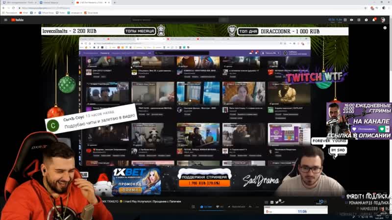Click the video info card icon
Viewport: 392px width, 220px height.
(x=385, y=28)
